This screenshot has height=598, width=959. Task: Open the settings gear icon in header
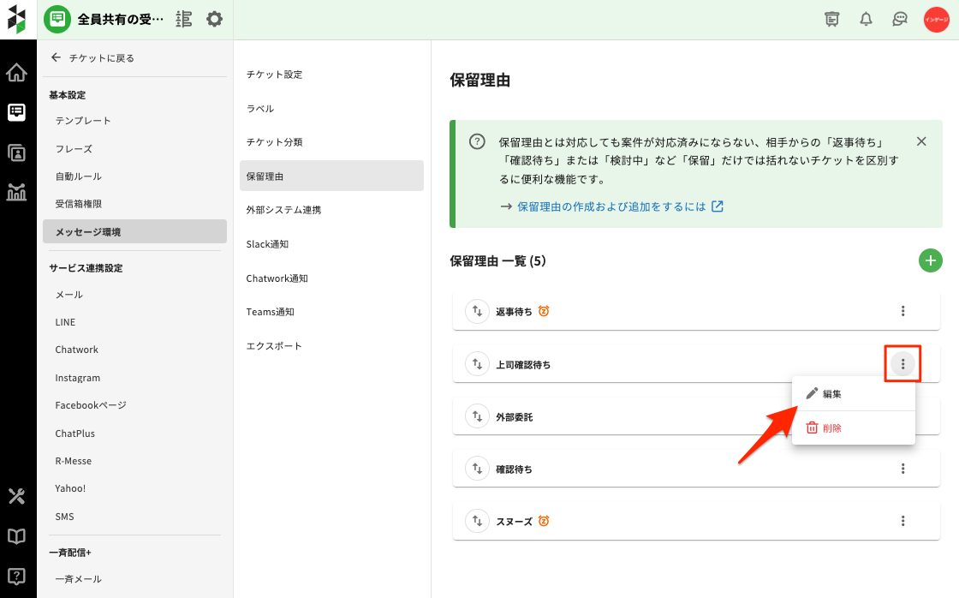click(x=214, y=19)
